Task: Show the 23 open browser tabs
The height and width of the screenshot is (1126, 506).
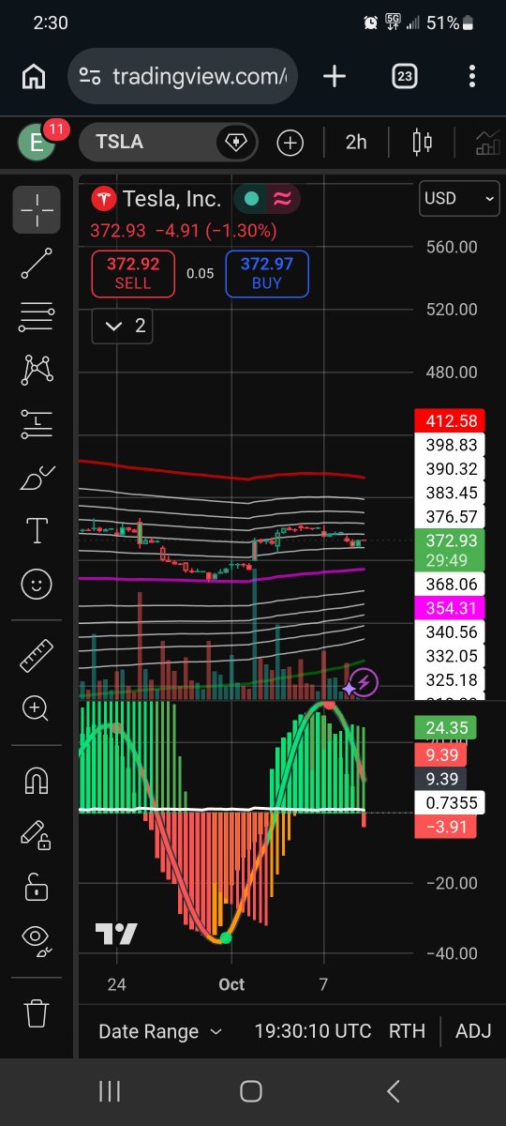Action: (x=404, y=77)
